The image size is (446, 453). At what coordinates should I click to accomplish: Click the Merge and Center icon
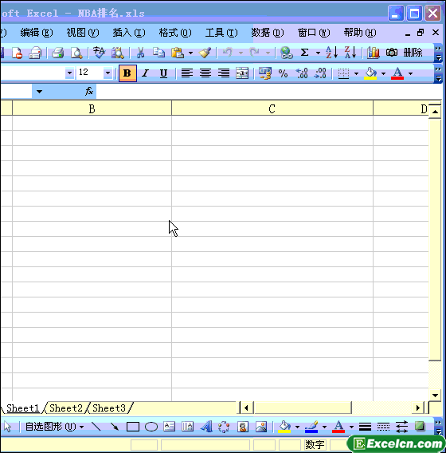point(242,73)
